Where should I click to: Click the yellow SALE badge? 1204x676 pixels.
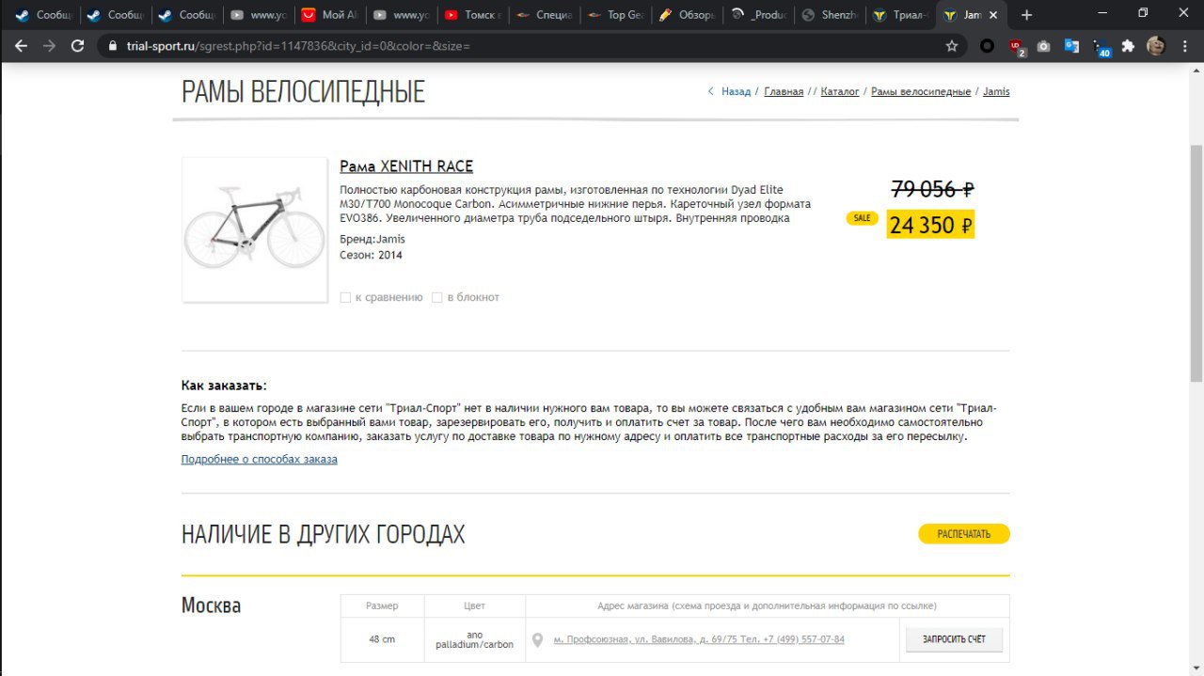862,218
